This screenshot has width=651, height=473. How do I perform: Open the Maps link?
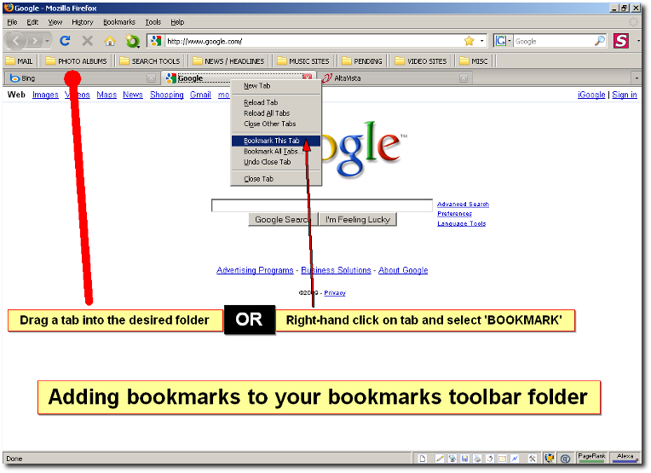(x=107, y=95)
